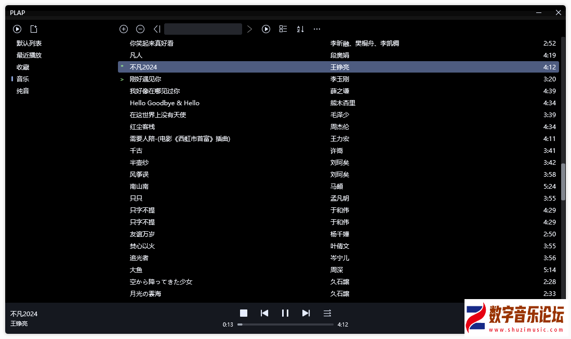Select the track Hello Goodbye & Hello
The width and height of the screenshot is (571, 339).
[165, 103]
